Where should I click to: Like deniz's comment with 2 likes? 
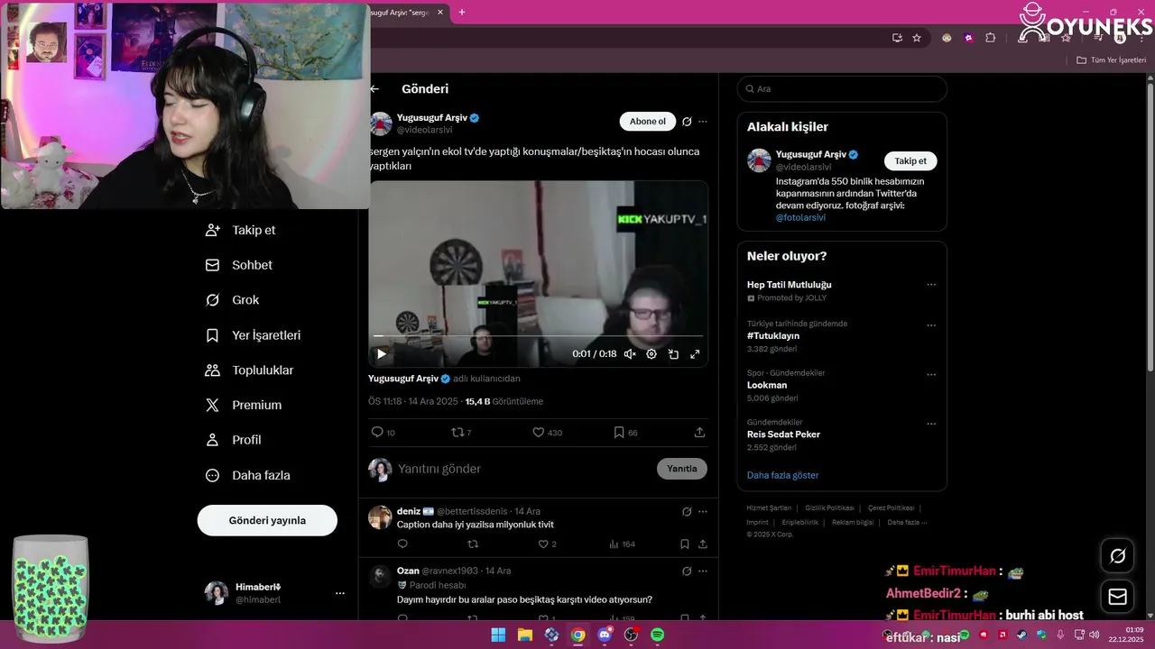point(547,544)
